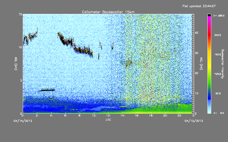Screen dimensions: 228x142
Task: Click the "AGL (km)" axis label
Action: coord(16,63)
